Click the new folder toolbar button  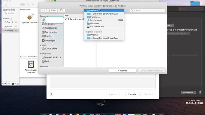click(x=61, y=10)
